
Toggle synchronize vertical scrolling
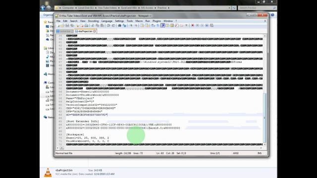point(142,25)
